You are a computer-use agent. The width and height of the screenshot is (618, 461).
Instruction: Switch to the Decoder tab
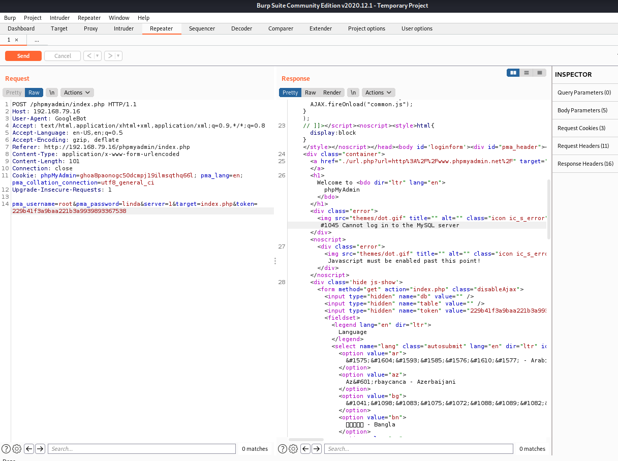[x=241, y=28]
